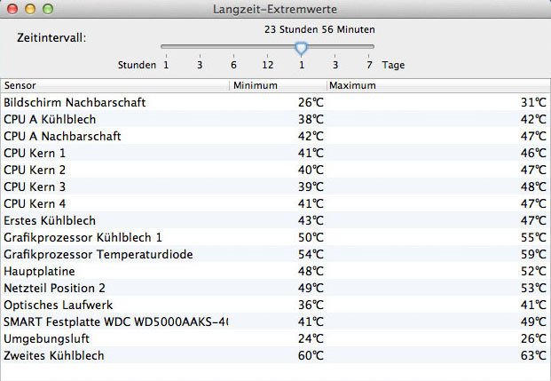Click the 52°C maximum of Hauptplatine

pos(533,271)
